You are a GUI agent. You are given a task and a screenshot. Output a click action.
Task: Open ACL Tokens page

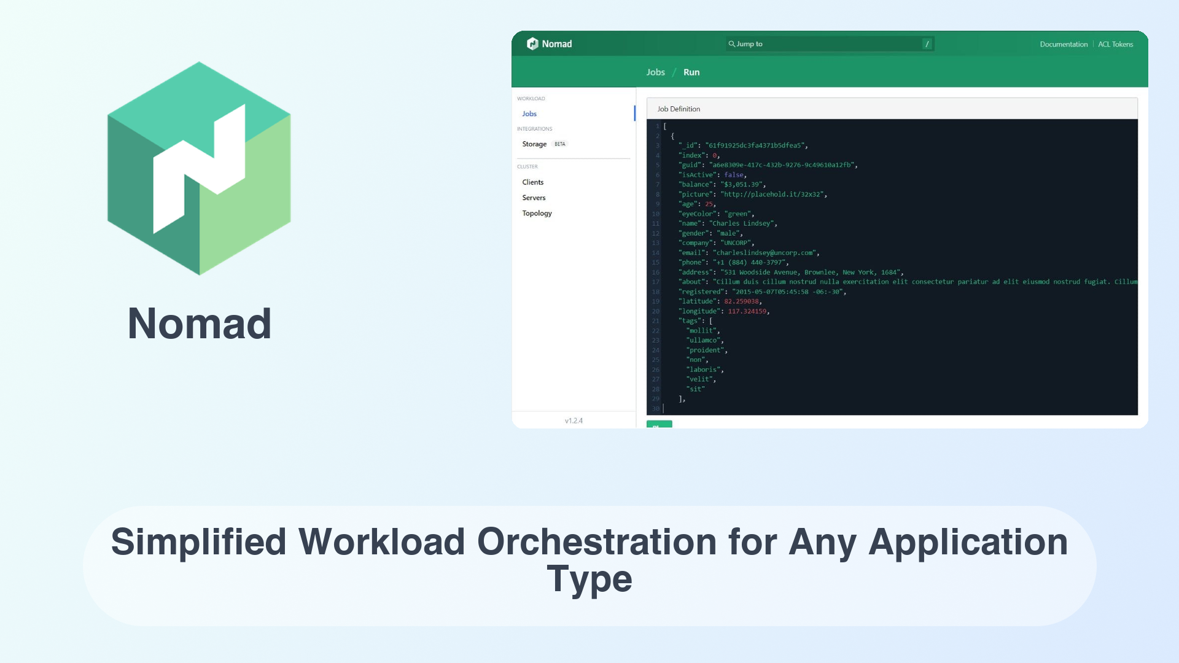(x=1115, y=44)
